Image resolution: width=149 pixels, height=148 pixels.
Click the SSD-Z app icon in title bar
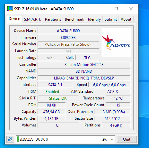pyautogui.click(x=10, y=9)
